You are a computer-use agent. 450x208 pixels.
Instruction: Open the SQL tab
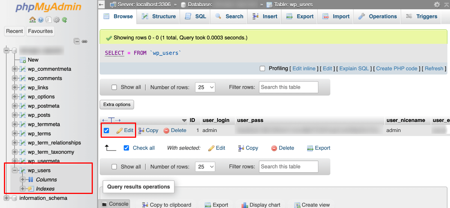point(195,16)
